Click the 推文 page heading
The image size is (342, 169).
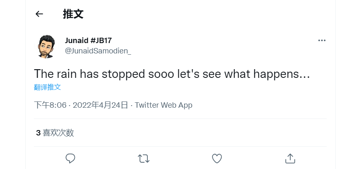(x=73, y=14)
